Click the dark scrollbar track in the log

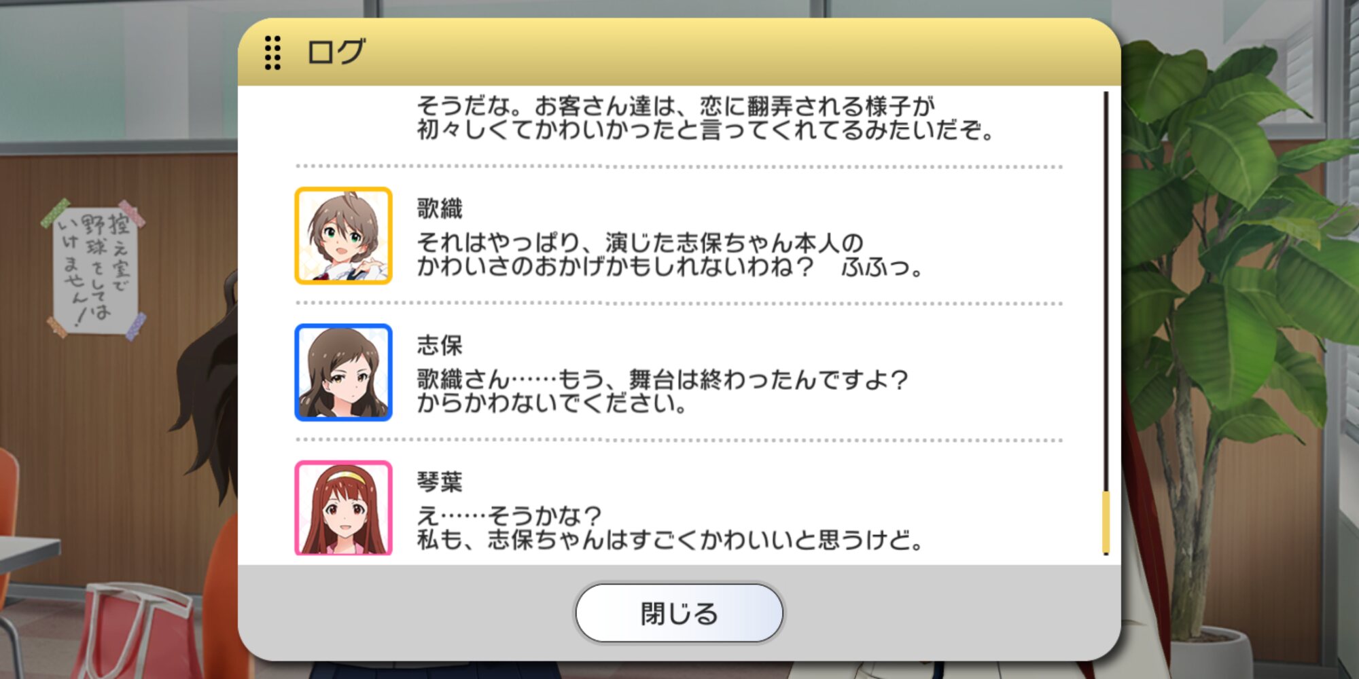click(x=1106, y=292)
